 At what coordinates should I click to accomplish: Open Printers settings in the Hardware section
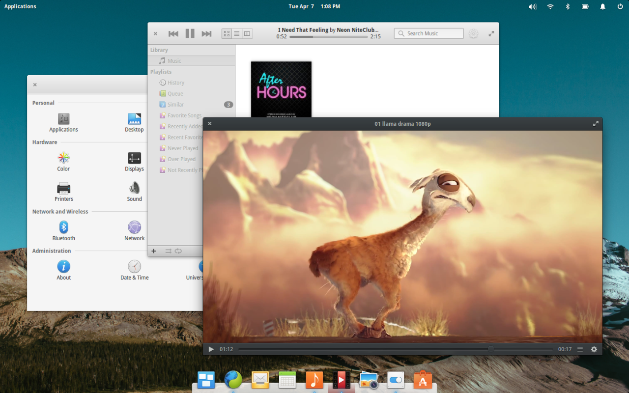[x=63, y=191]
